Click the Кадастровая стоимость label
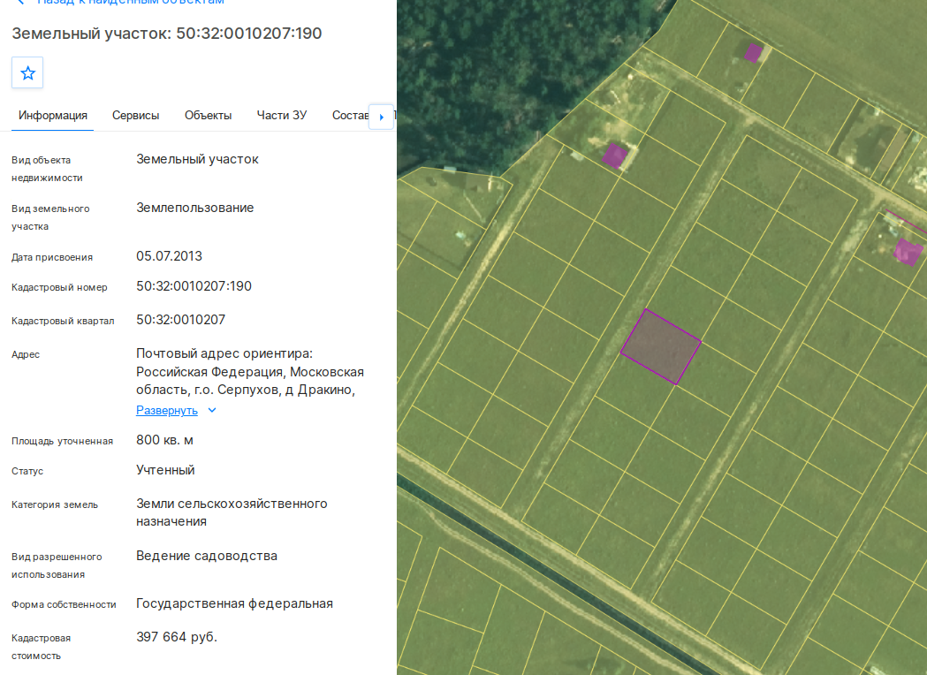The height and width of the screenshot is (675, 927). (x=41, y=647)
